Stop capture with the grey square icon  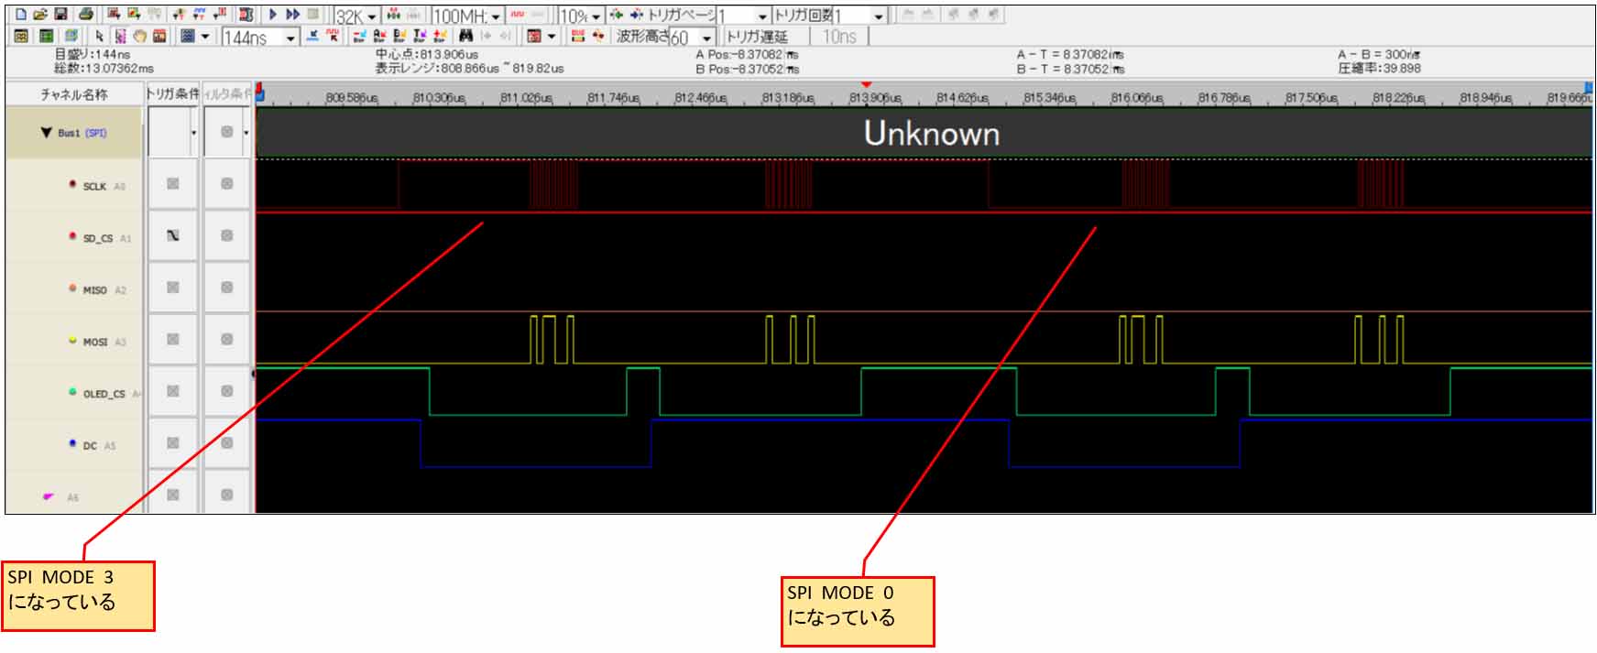[313, 15]
